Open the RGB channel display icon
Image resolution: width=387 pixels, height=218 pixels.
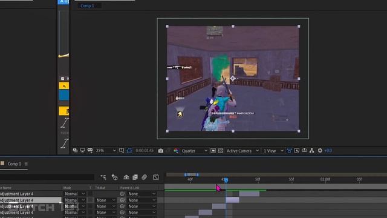(x=176, y=151)
